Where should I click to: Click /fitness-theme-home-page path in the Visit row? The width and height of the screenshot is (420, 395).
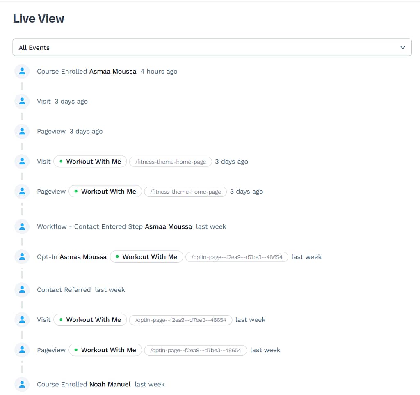(x=170, y=162)
